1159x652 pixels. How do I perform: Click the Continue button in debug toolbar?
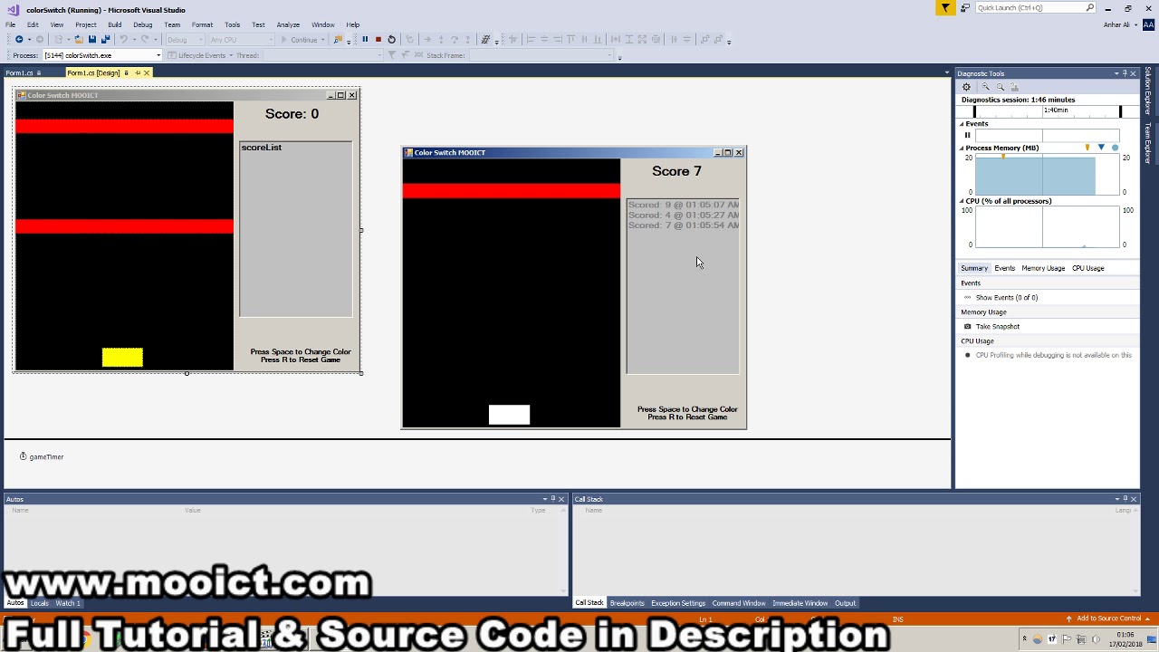coord(300,40)
